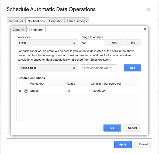Focus the Enter condition value field
The width and height of the screenshot is (159, 154).
pos(98,68)
